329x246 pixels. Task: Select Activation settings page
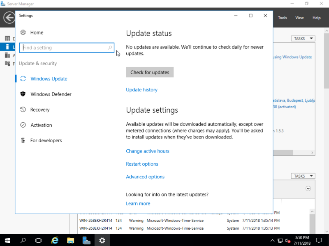(x=42, y=125)
